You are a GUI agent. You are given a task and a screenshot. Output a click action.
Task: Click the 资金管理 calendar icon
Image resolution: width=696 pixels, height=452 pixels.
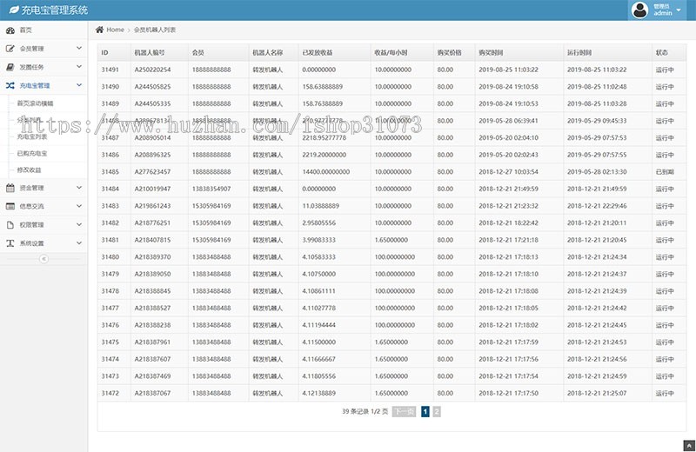[10, 188]
